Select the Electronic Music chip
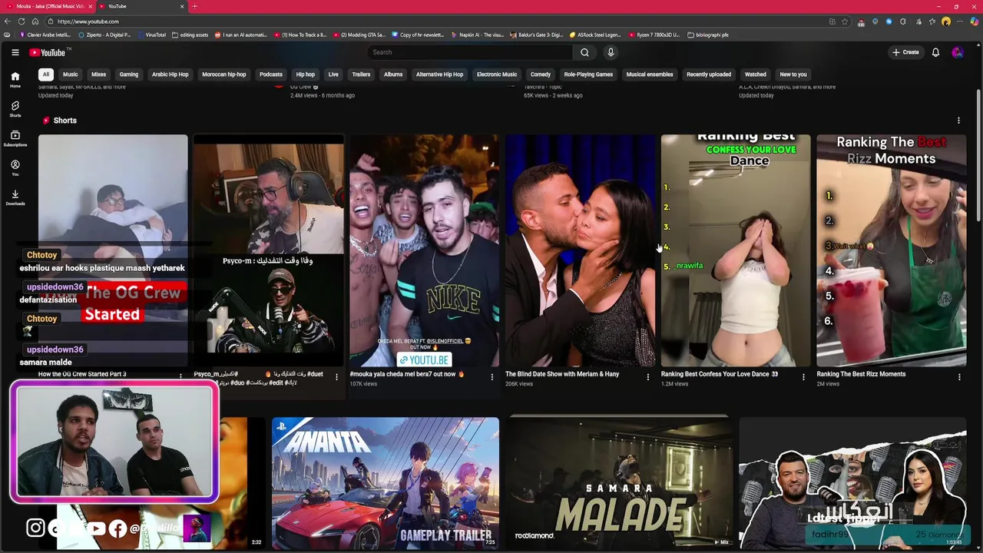 tap(497, 75)
